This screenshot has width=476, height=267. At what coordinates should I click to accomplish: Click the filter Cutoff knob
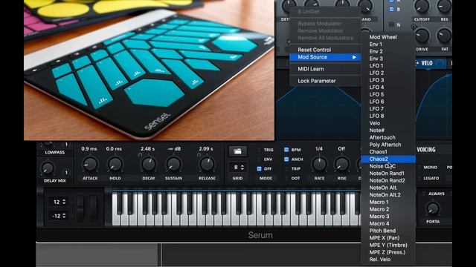pos(422,7)
